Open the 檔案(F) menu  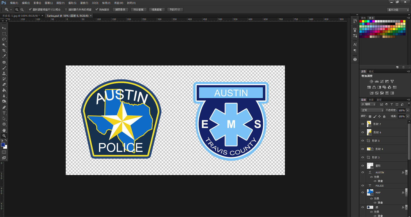coord(14,3)
